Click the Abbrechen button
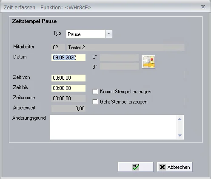 (x=174, y=167)
